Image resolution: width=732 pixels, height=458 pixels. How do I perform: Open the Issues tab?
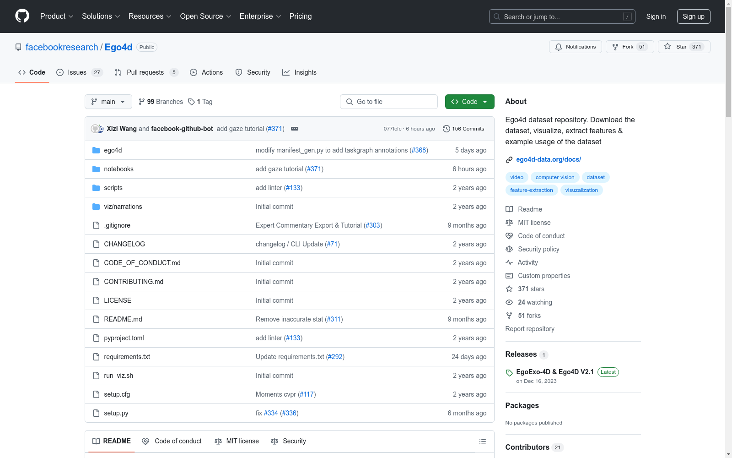(80, 72)
